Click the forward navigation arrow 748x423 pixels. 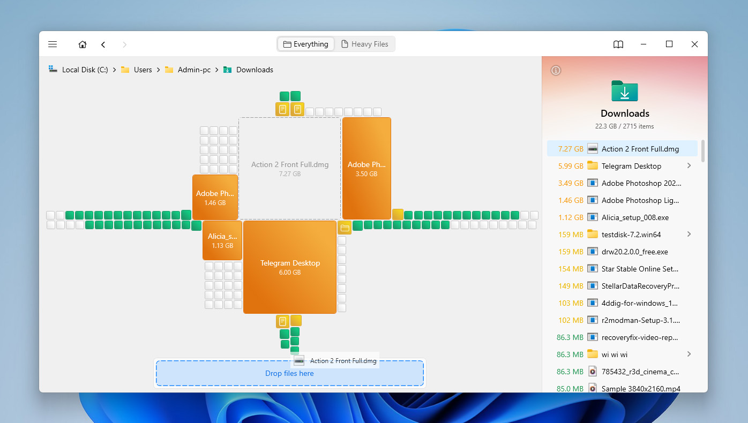125,44
